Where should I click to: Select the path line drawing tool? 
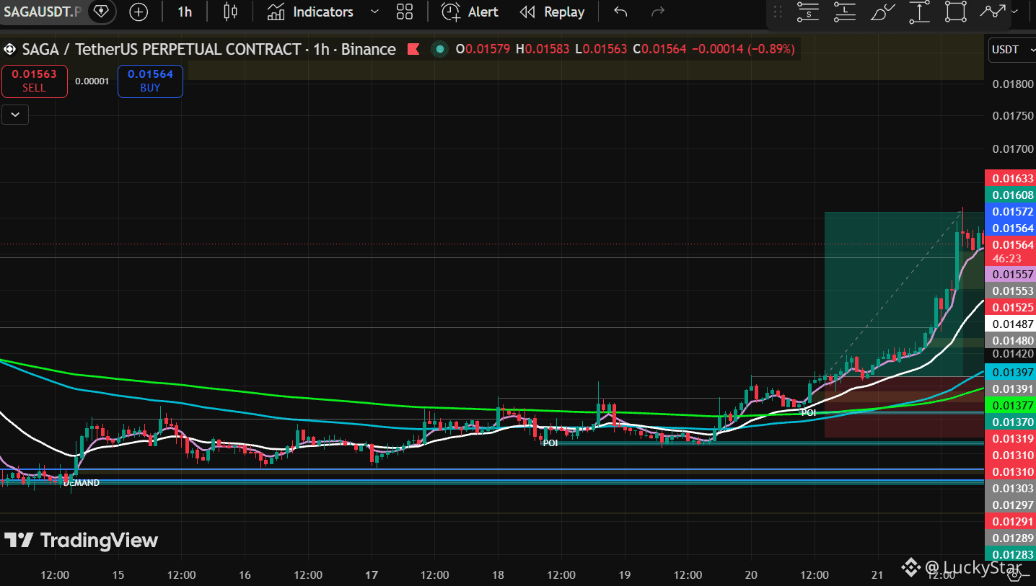(x=992, y=12)
